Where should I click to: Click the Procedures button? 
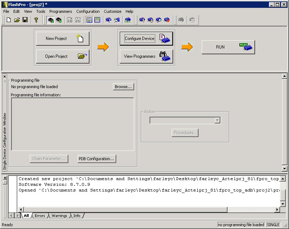click(185, 133)
